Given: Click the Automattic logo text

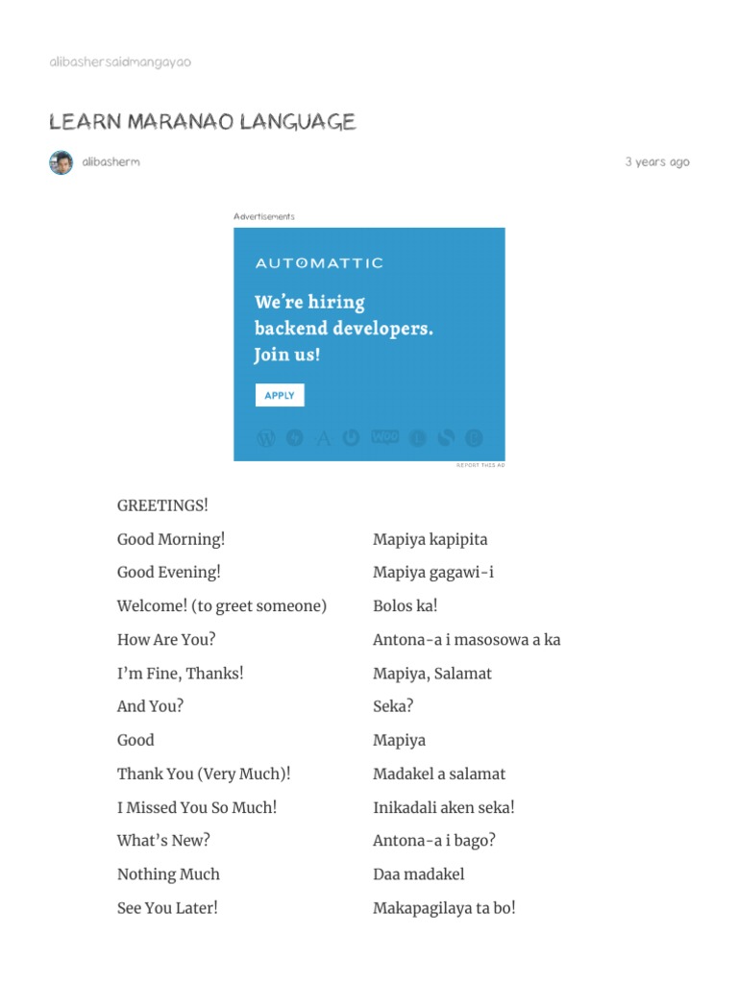Looking at the screenshot, I should pyautogui.click(x=319, y=262).
